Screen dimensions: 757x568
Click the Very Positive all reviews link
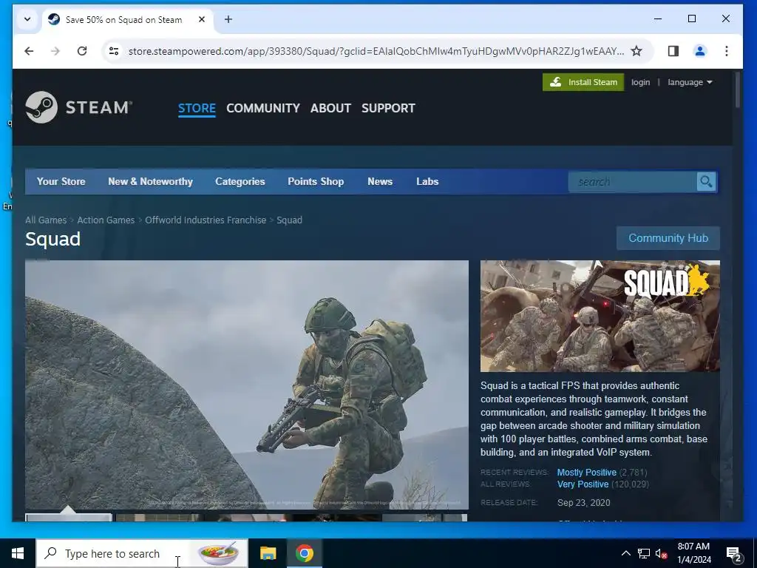(583, 484)
